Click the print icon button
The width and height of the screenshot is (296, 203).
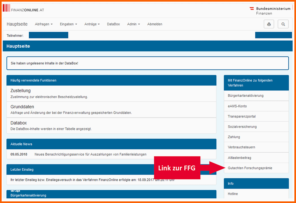(269, 24)
